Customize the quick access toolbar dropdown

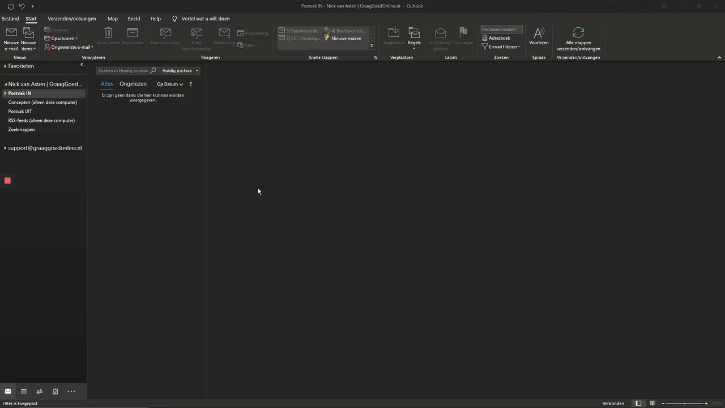coord(32,6)
